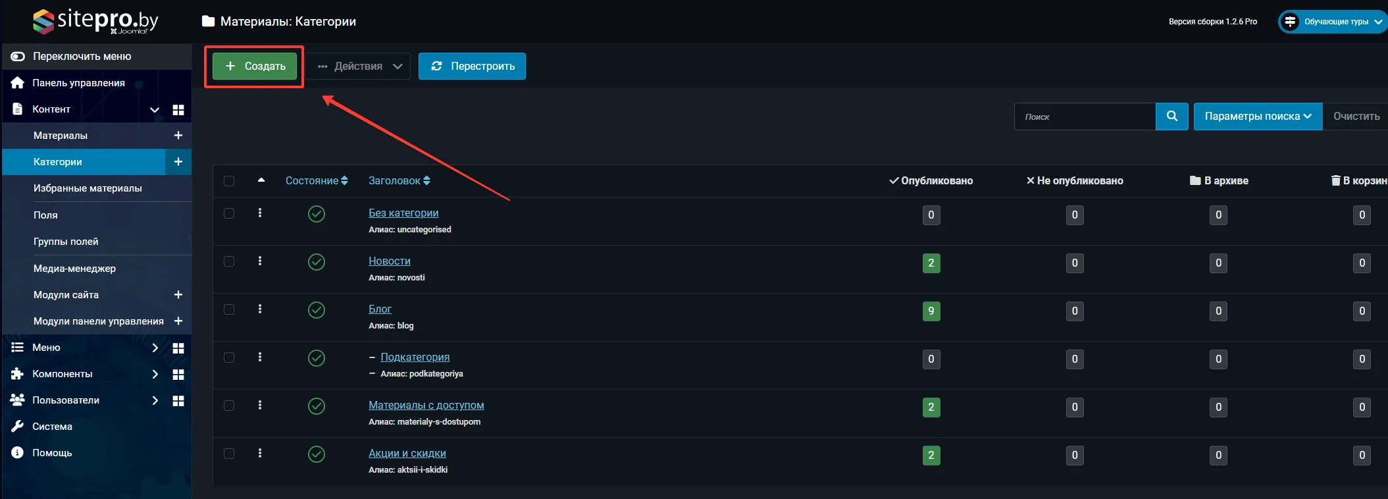
Task: Expand Параметры поиска filter options
Action: point(1257,117)
